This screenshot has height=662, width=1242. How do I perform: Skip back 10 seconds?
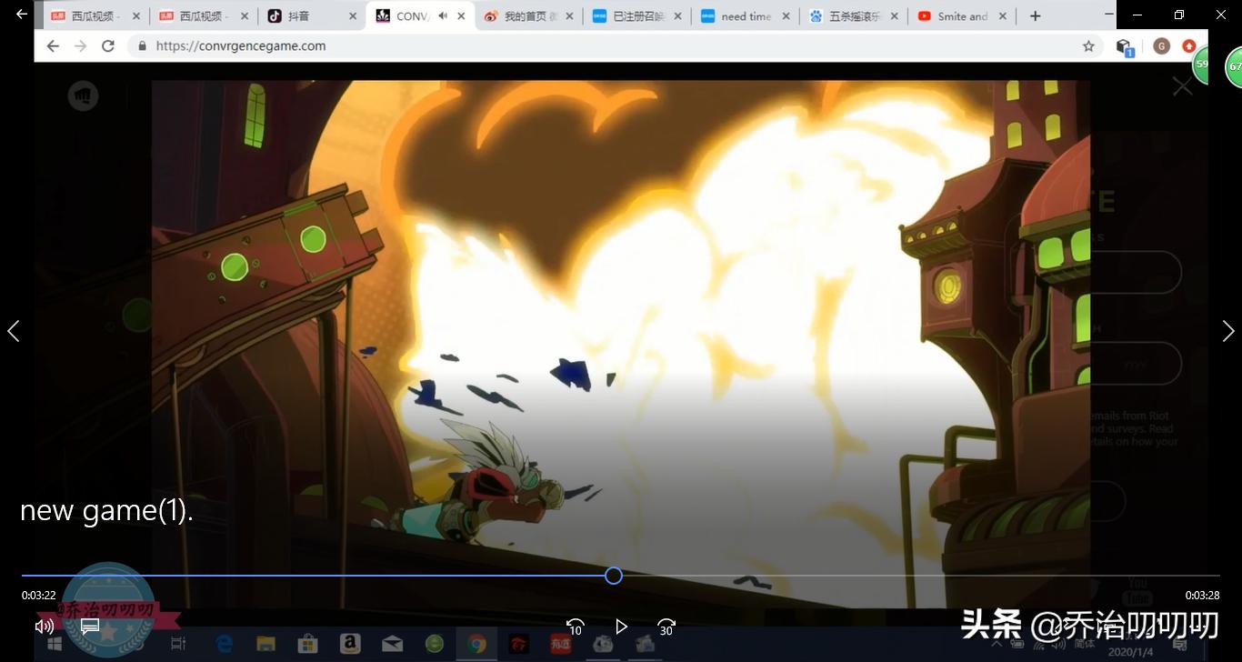pos(575,627)
